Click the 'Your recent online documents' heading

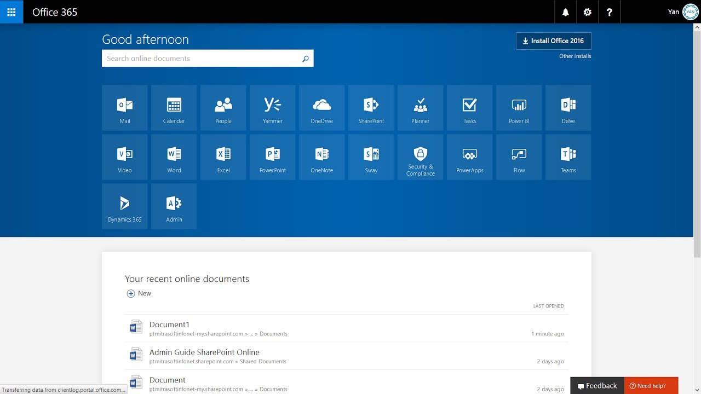point(187,279)
